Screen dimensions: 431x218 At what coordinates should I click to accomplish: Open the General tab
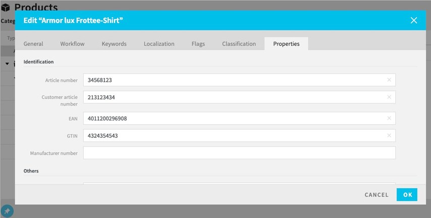click(33, 44)
